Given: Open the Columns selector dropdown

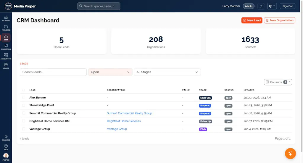Looking at the screenshot, I should (x=278, y=82).
